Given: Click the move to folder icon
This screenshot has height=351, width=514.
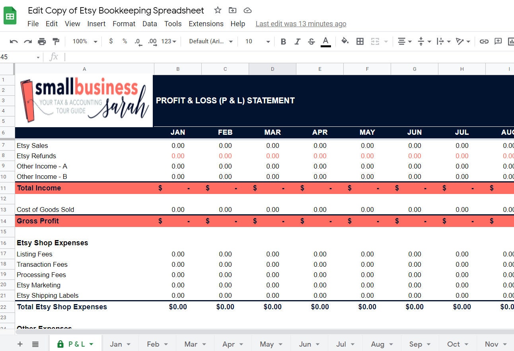Looking at the screenshot, I should 232,10.
